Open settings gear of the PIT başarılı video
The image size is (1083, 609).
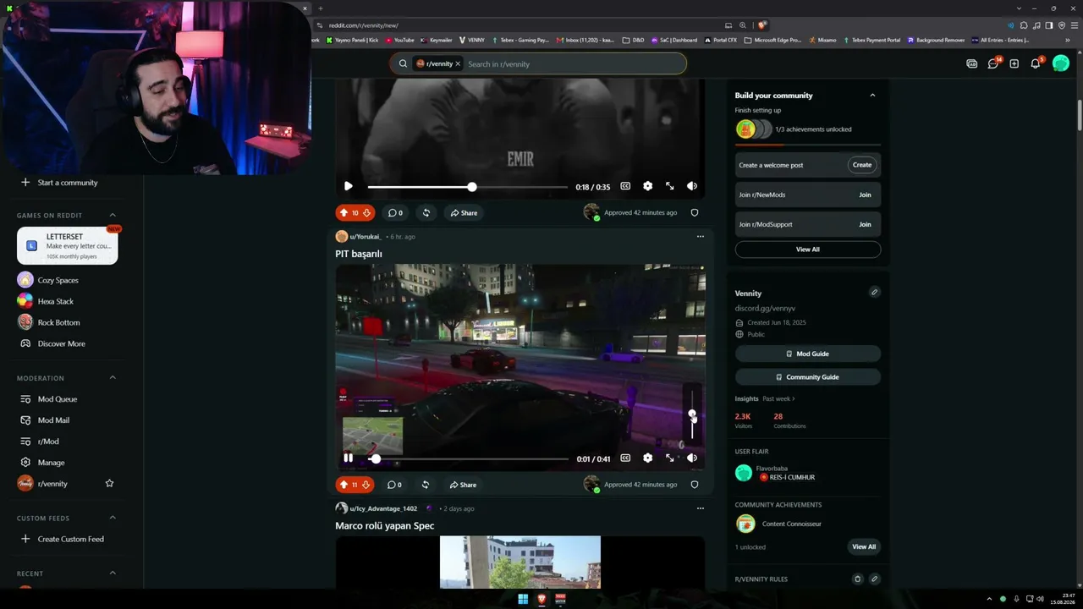(647, 458)
